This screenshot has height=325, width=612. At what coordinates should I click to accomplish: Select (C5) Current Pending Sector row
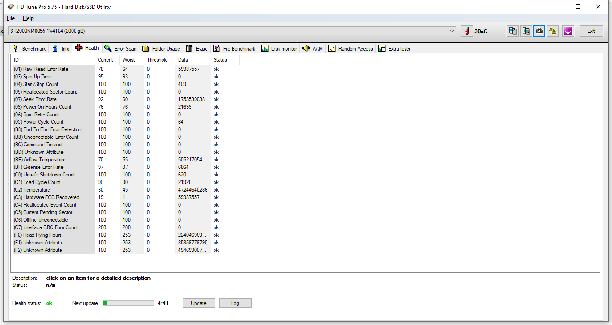point(126,212)
